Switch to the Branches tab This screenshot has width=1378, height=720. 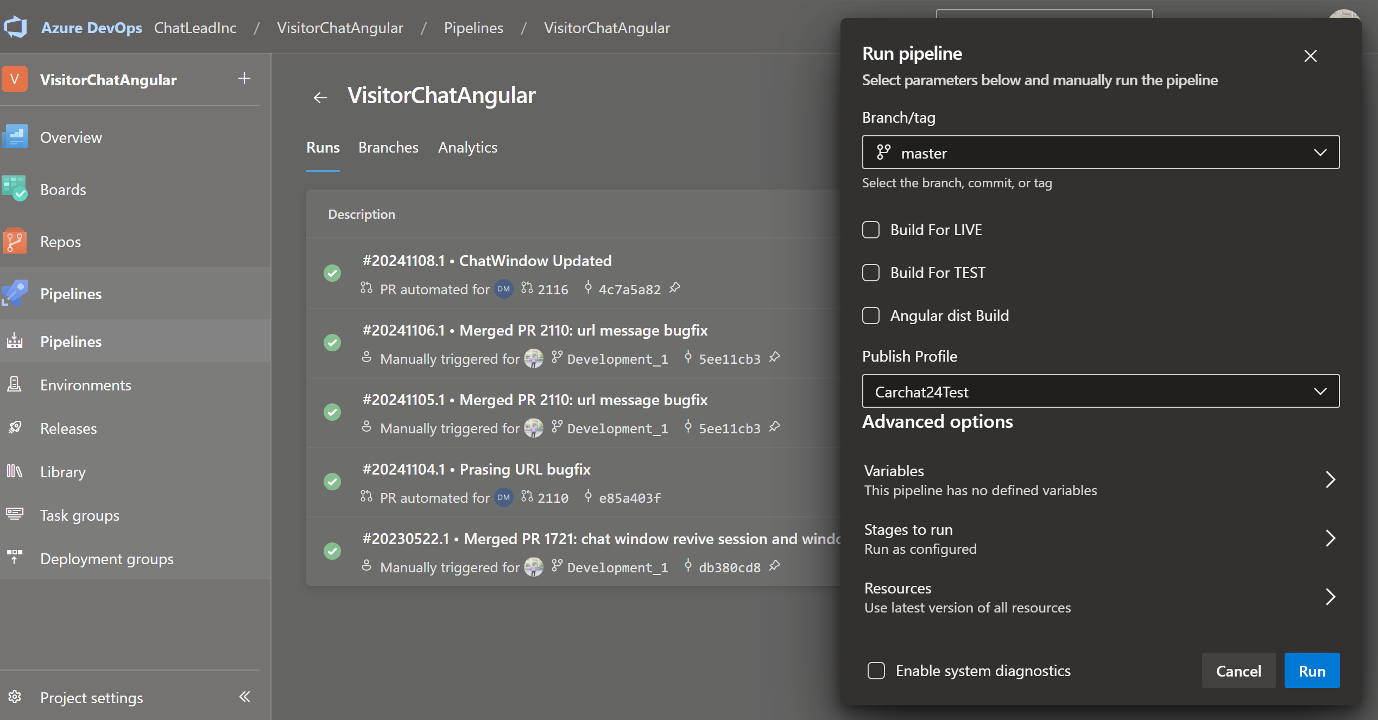click(x=388, y=148)
